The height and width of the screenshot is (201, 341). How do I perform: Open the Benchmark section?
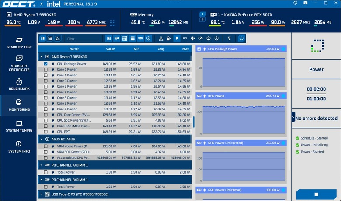pos(19,85)
